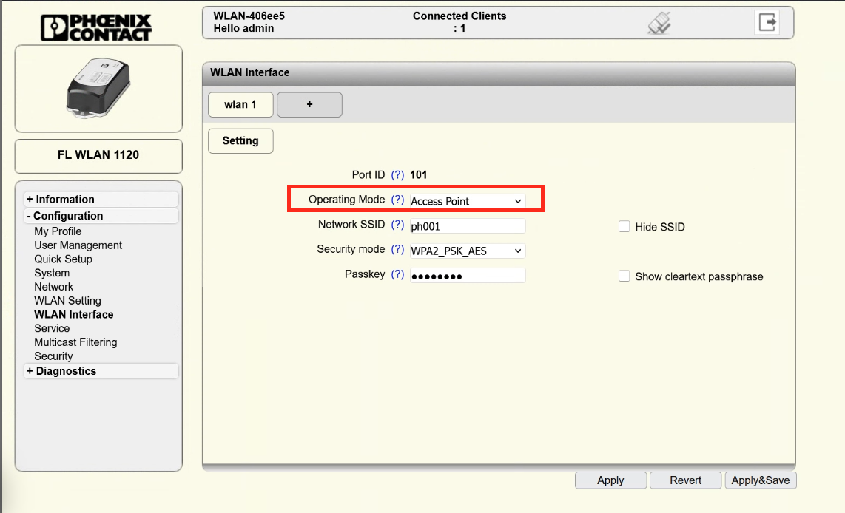The height and width of the screenshot is (513, 845).
Task: Click the logout icon in the header
Action: pyautogui.click(x=767, y=23)
